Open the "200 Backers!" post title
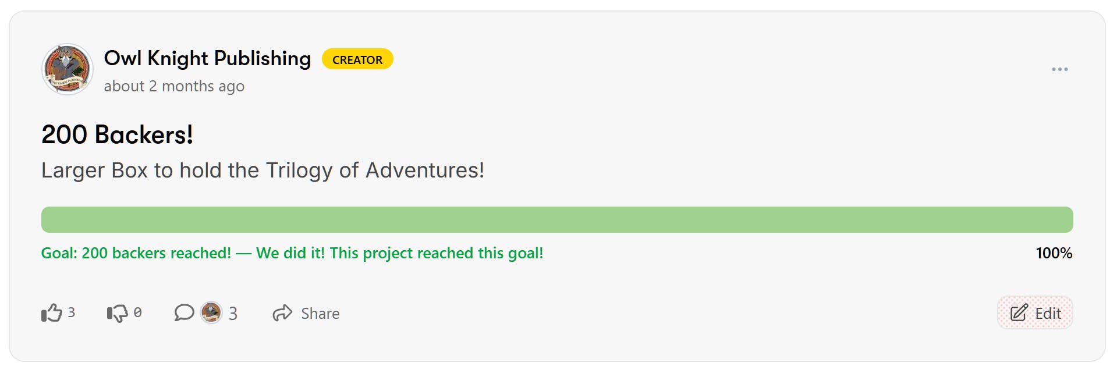This screenshot has width=1117, height=373. 117,134
